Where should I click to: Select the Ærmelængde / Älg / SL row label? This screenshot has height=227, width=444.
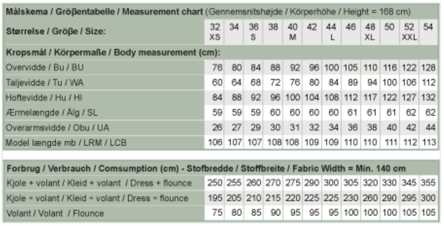[x=52, y=113]
